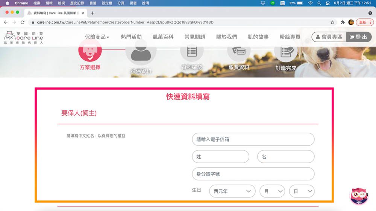Open the 凱萊百科 nav item
376x211 pixels.
coord(163,37)
